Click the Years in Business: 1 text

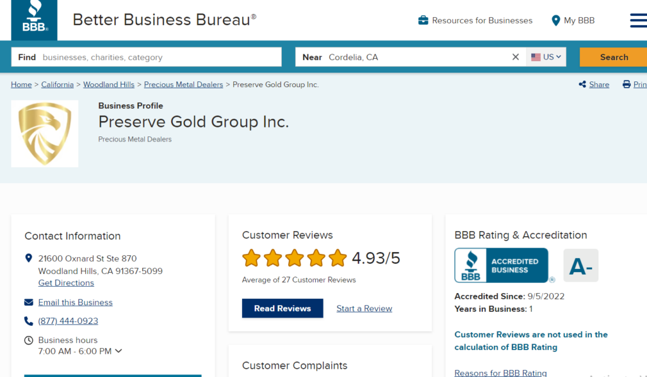[493, 309]
